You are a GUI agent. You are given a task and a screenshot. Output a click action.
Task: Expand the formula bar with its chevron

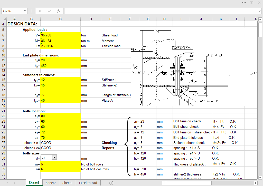(259, 11)
